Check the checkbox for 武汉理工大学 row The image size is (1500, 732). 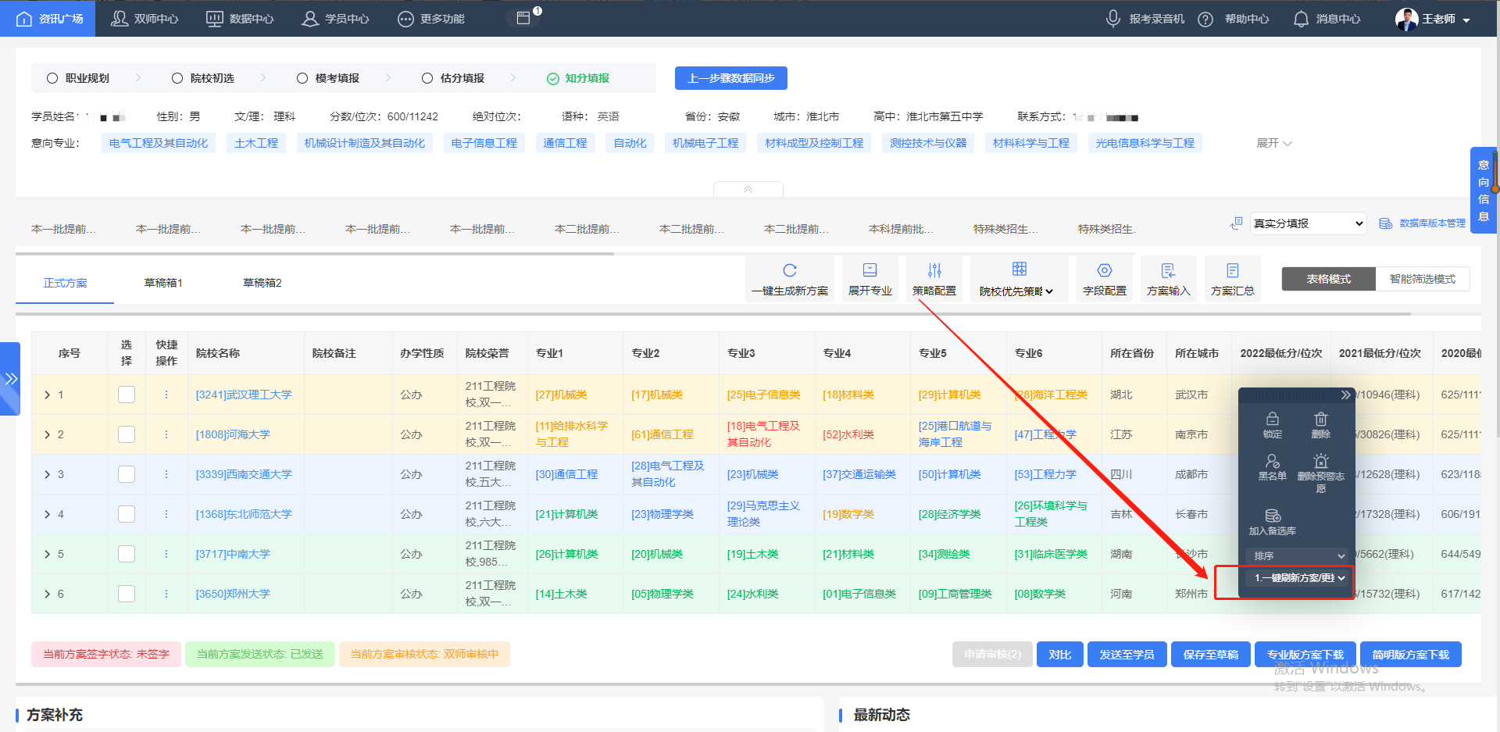point(127,395)
